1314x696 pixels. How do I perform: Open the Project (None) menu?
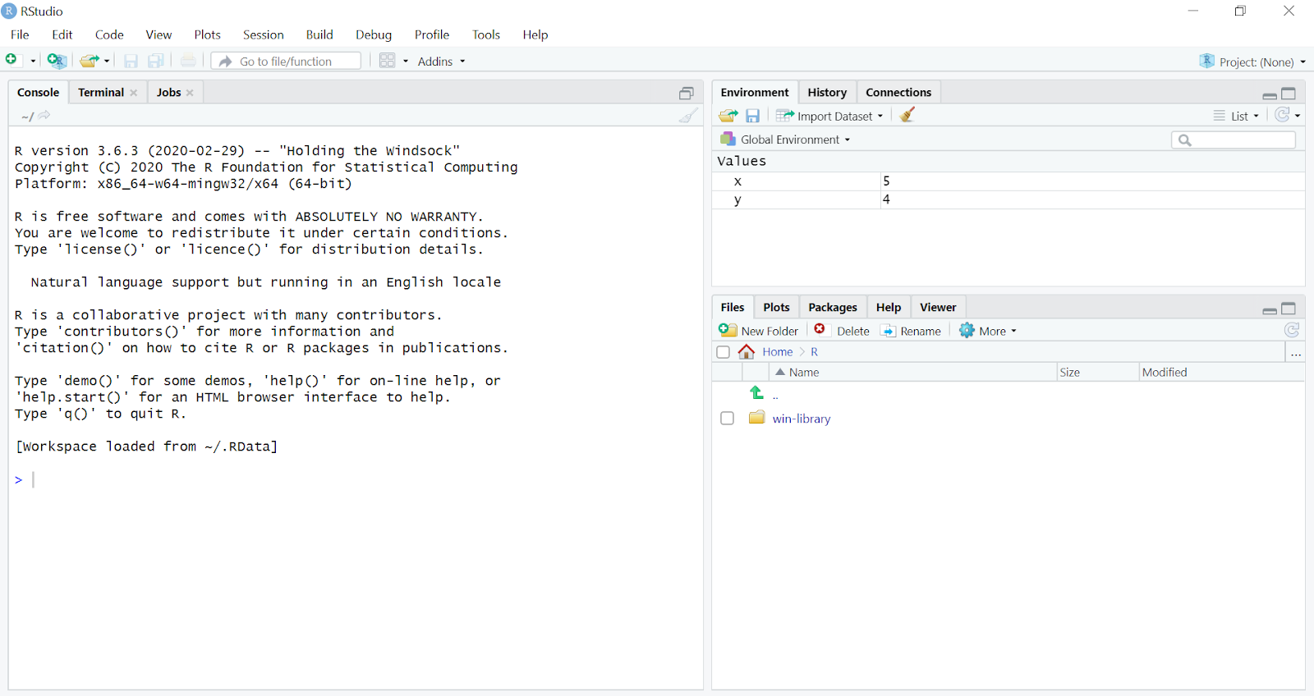[x=1253, y=62]
